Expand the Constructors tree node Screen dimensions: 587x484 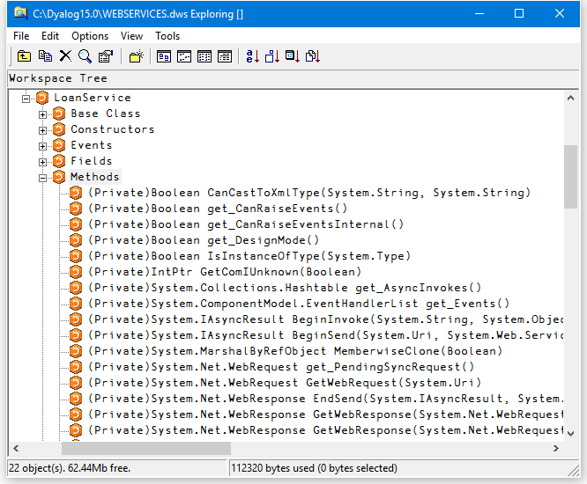click(42, 130)
